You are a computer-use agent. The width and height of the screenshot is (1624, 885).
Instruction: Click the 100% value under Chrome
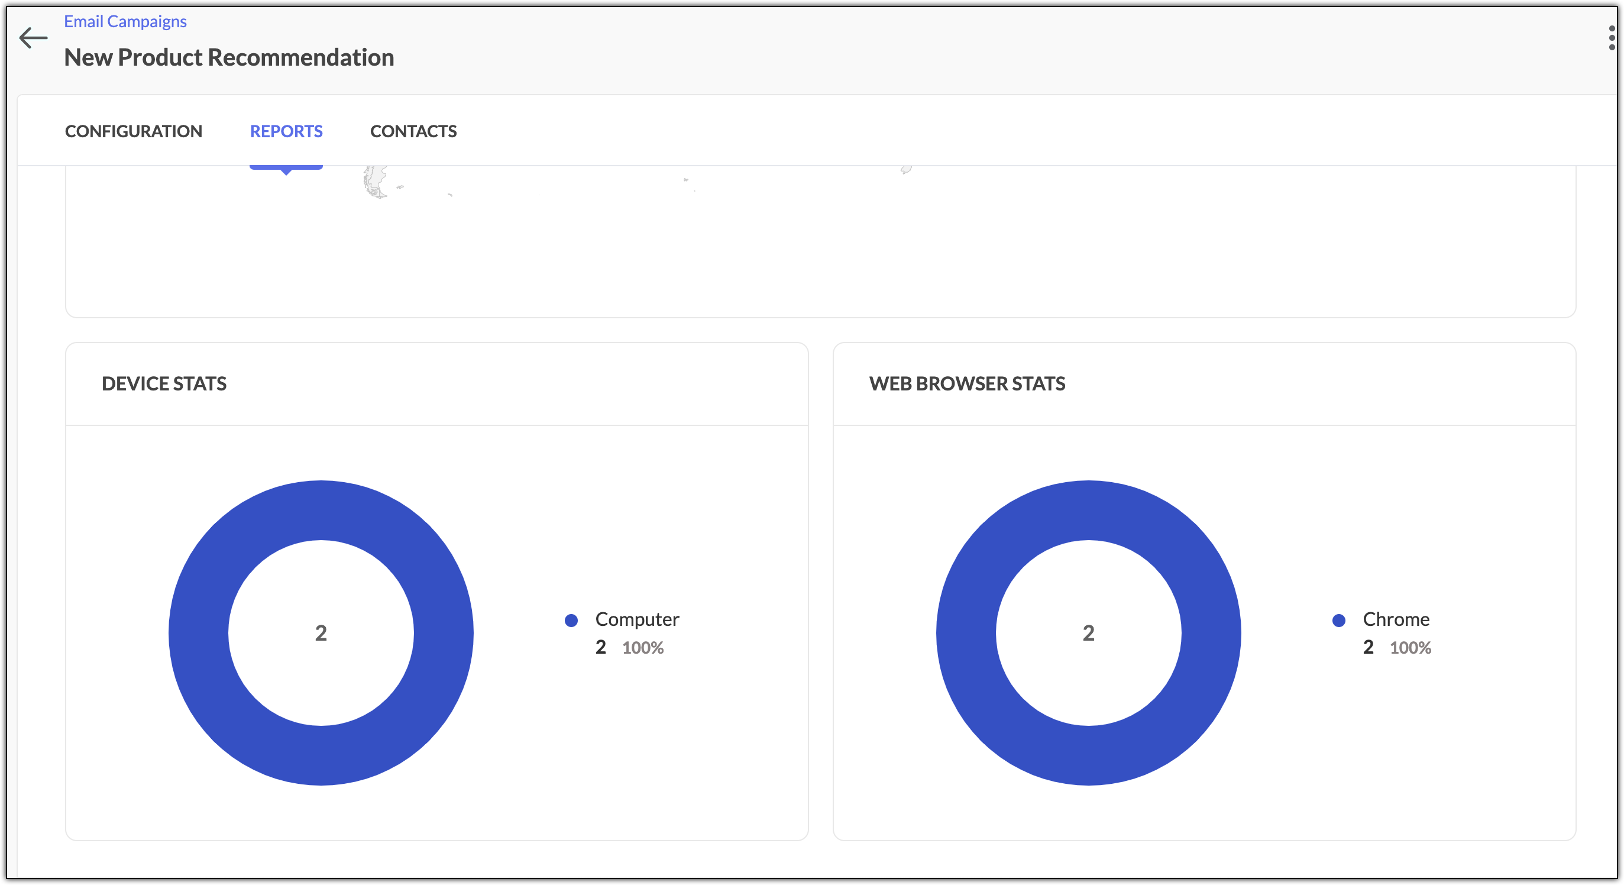[x=1411, y=648]
